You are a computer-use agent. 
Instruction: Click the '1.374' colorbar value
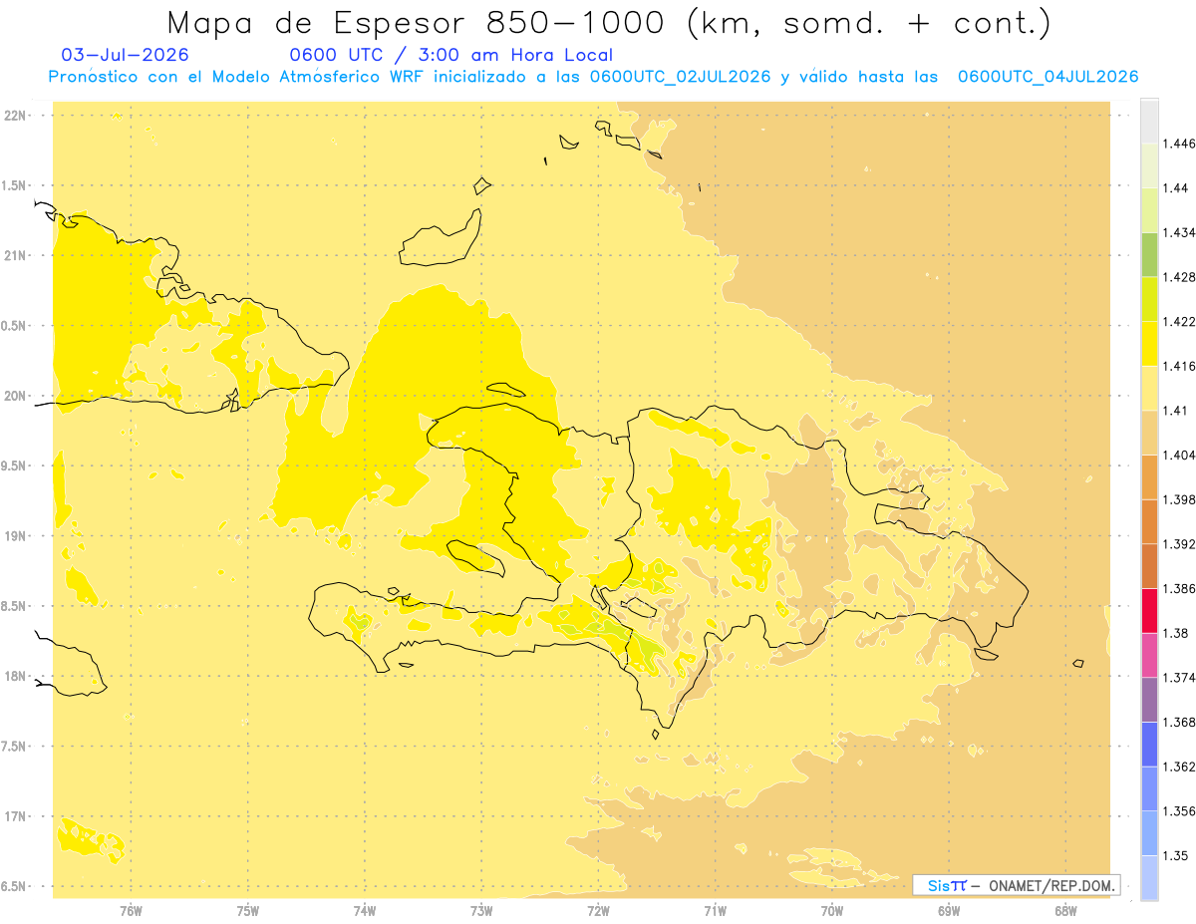coord(1180,678)
